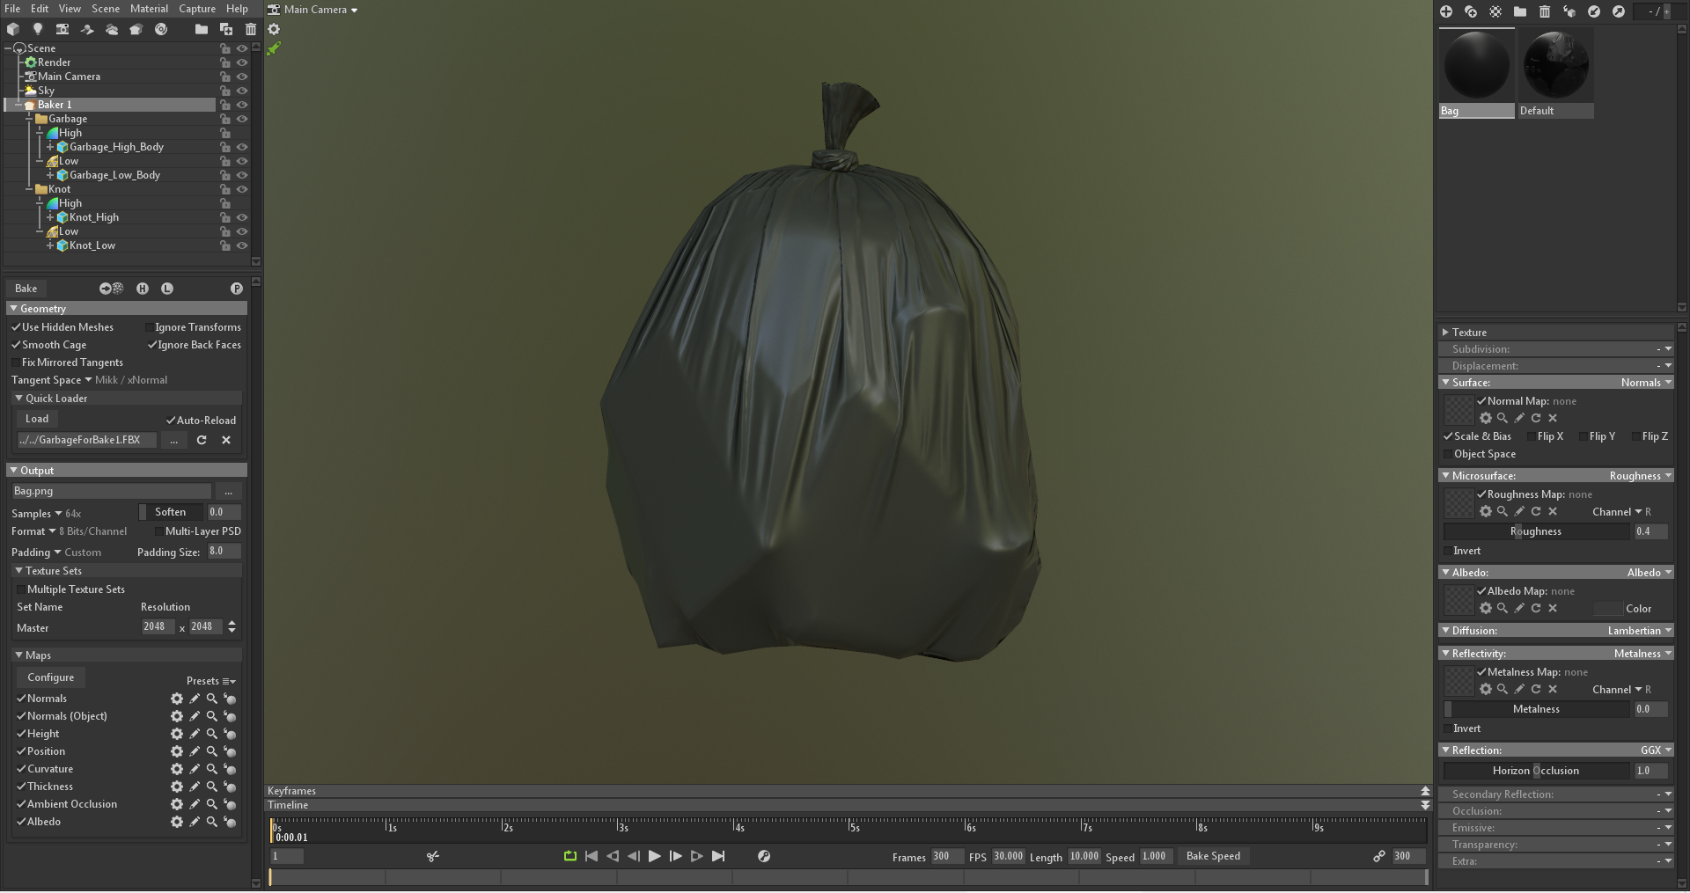Viewport: 1690px width, 893px height.
Task: Export the material with the up-right arrow icon
Action: (x=1619, y=11)
